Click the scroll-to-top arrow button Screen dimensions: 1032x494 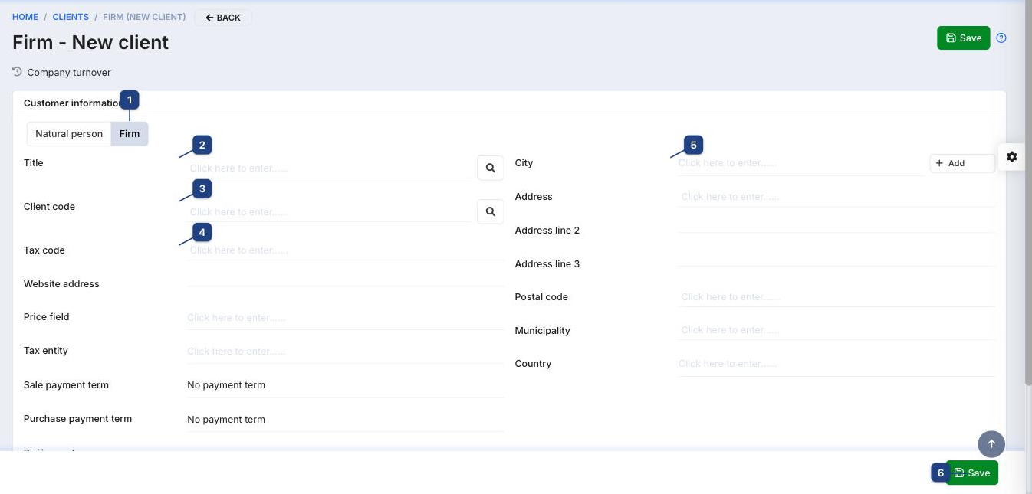tap(991, 443)
